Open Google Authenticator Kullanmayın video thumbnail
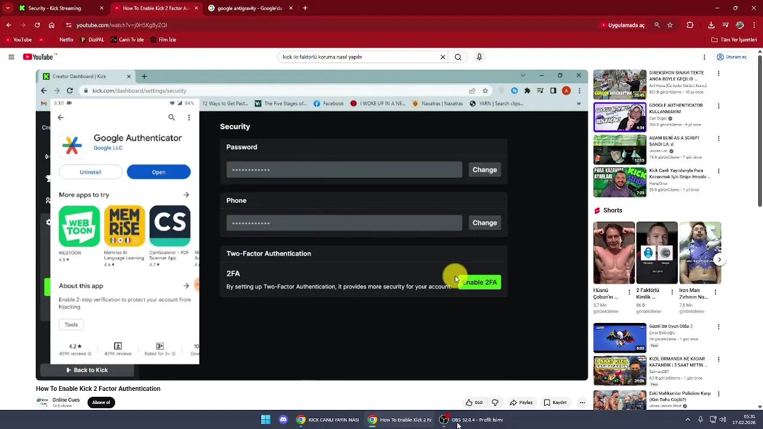This screenshot has width=763, height=429. [619, 117]
